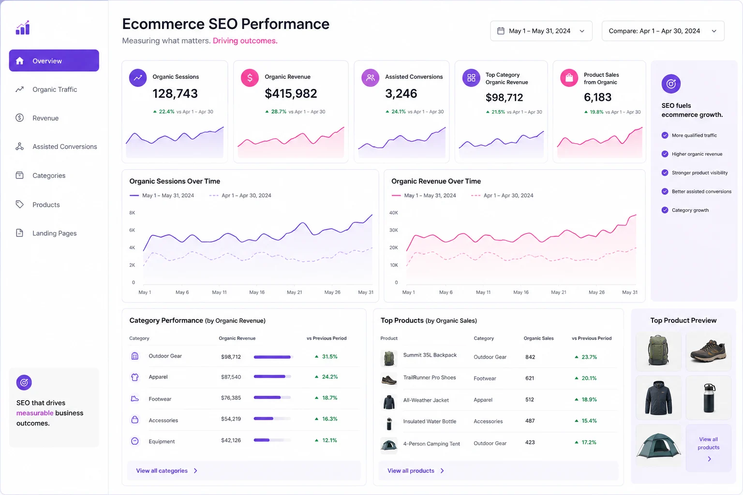Viewport: 743px width, 495px height.
Task: Click the Organic Revenue dollar card icon
Action: [250, 78]
